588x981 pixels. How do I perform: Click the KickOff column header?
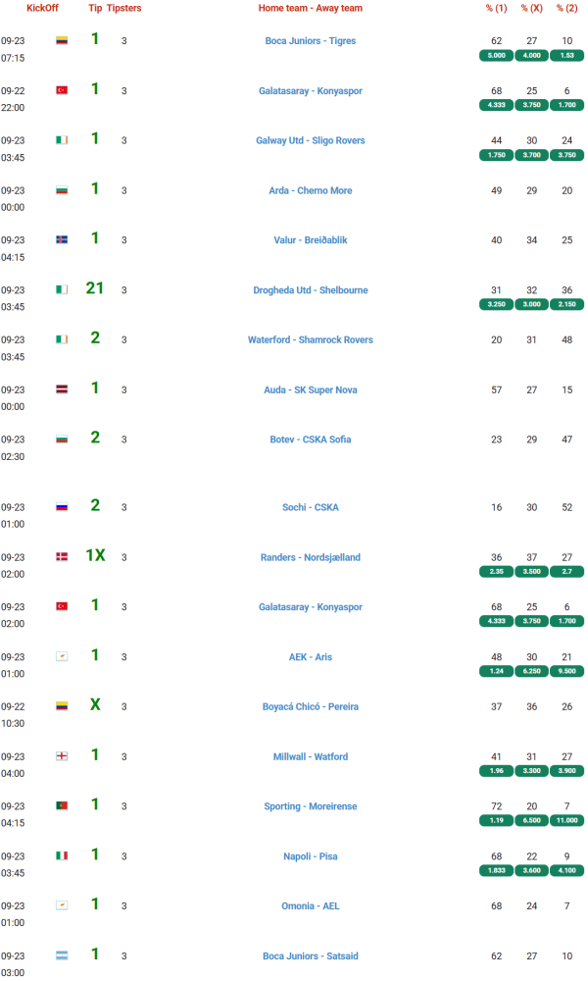(x=42, y=8)
